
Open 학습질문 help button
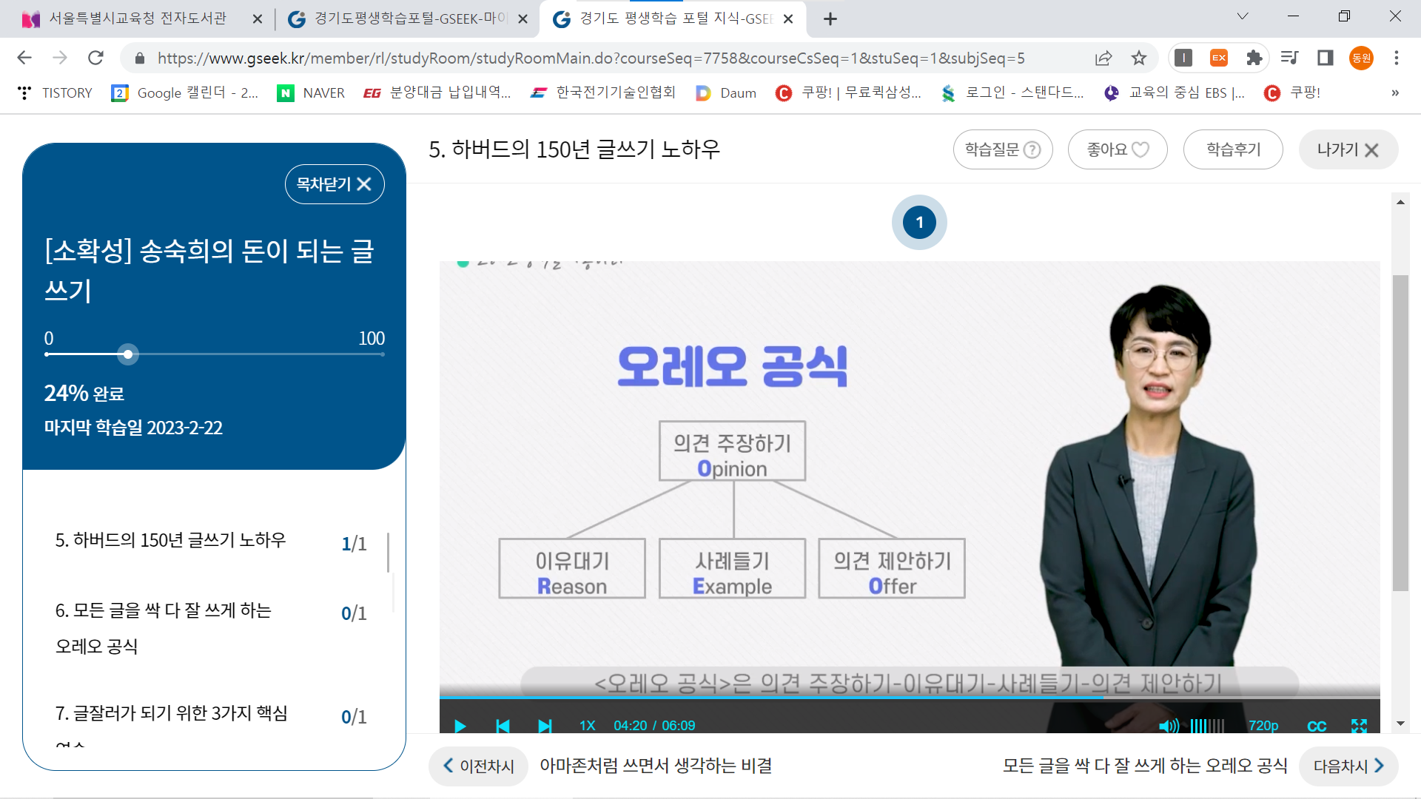click(1002, 149)
